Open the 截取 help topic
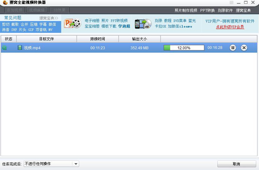This screenshot has width=259, height=170. (x=15, y=25)
